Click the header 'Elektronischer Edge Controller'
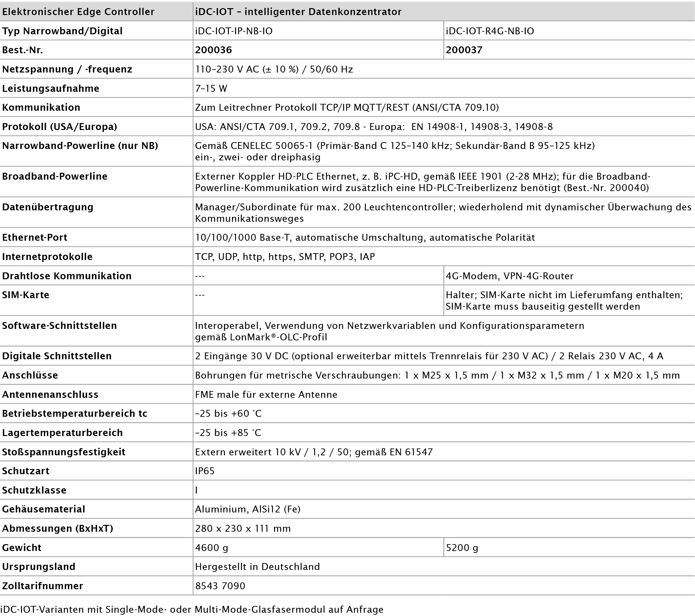The width and height of the screenshot is (695, 616). point(78,12)
